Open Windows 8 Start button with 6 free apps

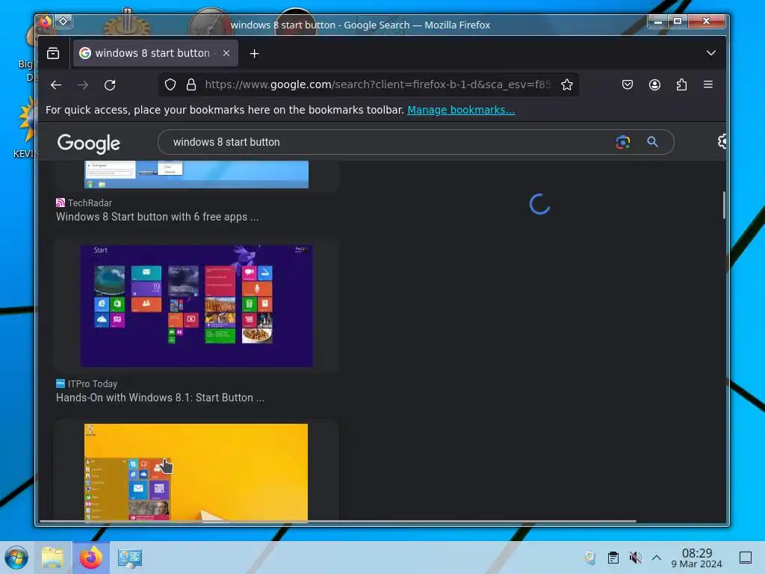tap(157, 217)
